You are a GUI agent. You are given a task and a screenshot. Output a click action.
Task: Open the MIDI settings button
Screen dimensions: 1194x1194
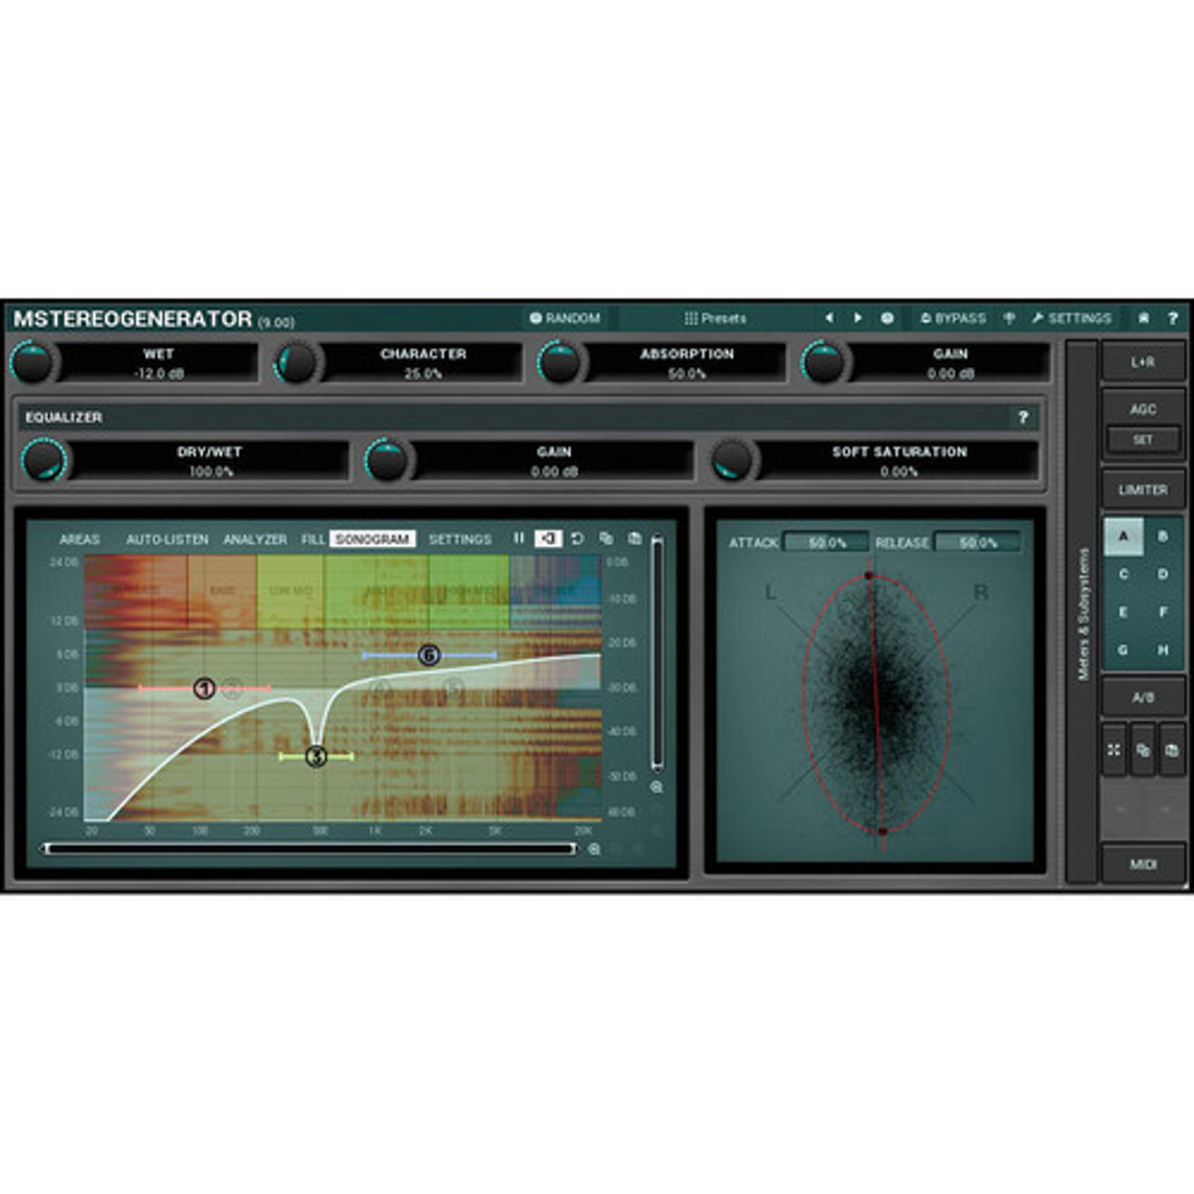click(1143, 864)
